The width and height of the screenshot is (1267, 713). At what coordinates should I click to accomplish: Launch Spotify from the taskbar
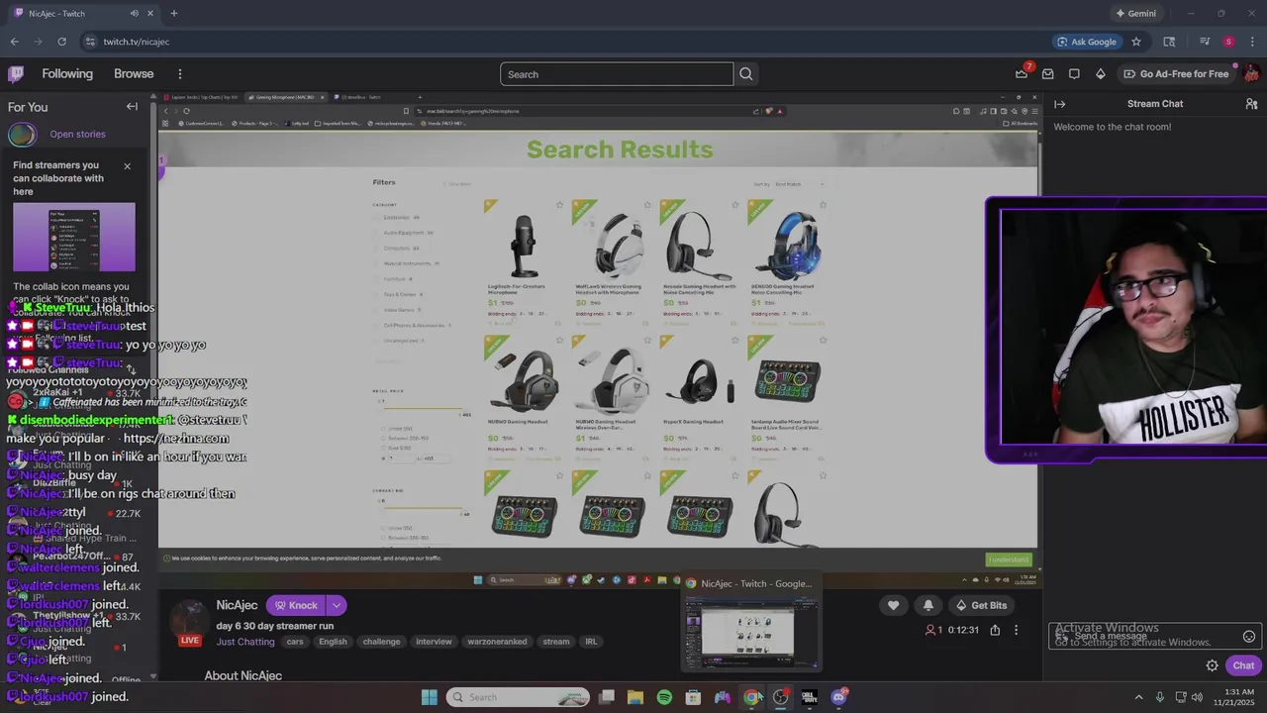664,697
